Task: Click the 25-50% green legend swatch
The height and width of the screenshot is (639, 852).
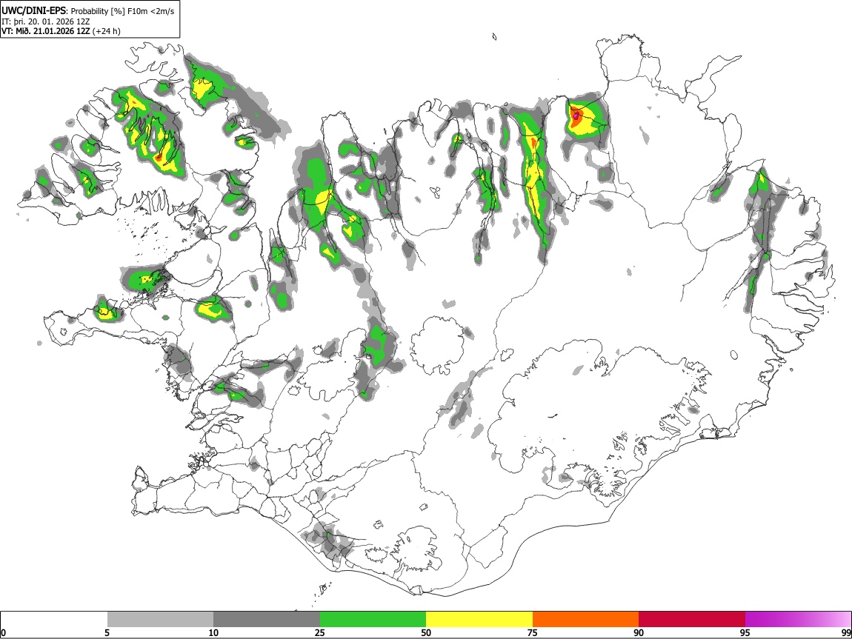Action: (x=373, y=620)
